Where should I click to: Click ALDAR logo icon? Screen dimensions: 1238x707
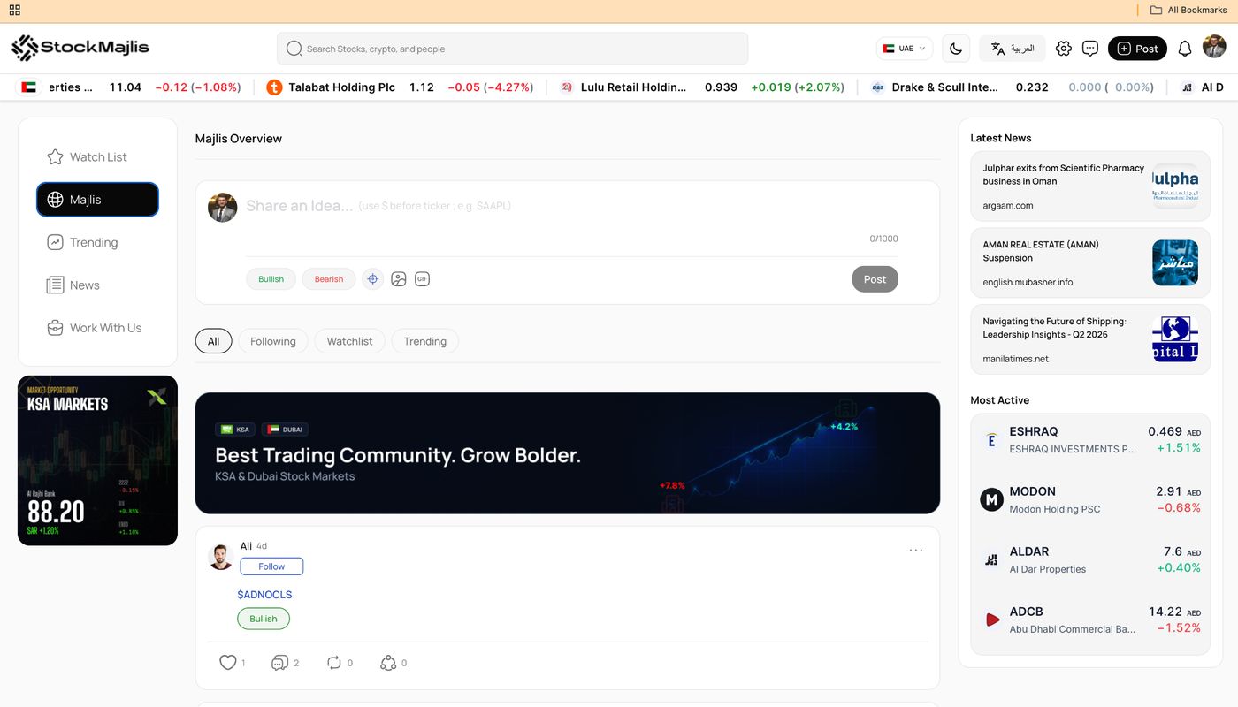pos(991,560)
